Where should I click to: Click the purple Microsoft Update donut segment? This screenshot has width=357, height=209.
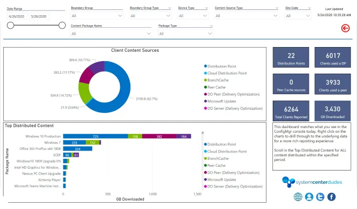point(97,66)
